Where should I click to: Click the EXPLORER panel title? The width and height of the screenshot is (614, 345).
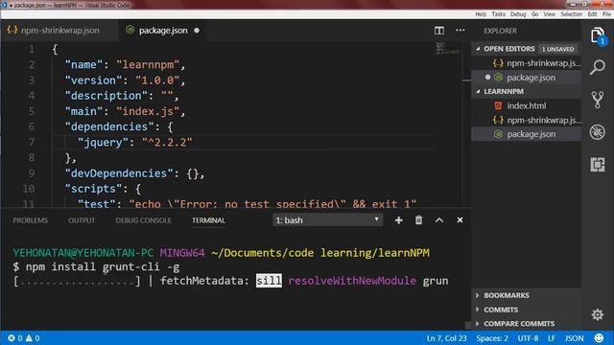[x=500, y=31]
